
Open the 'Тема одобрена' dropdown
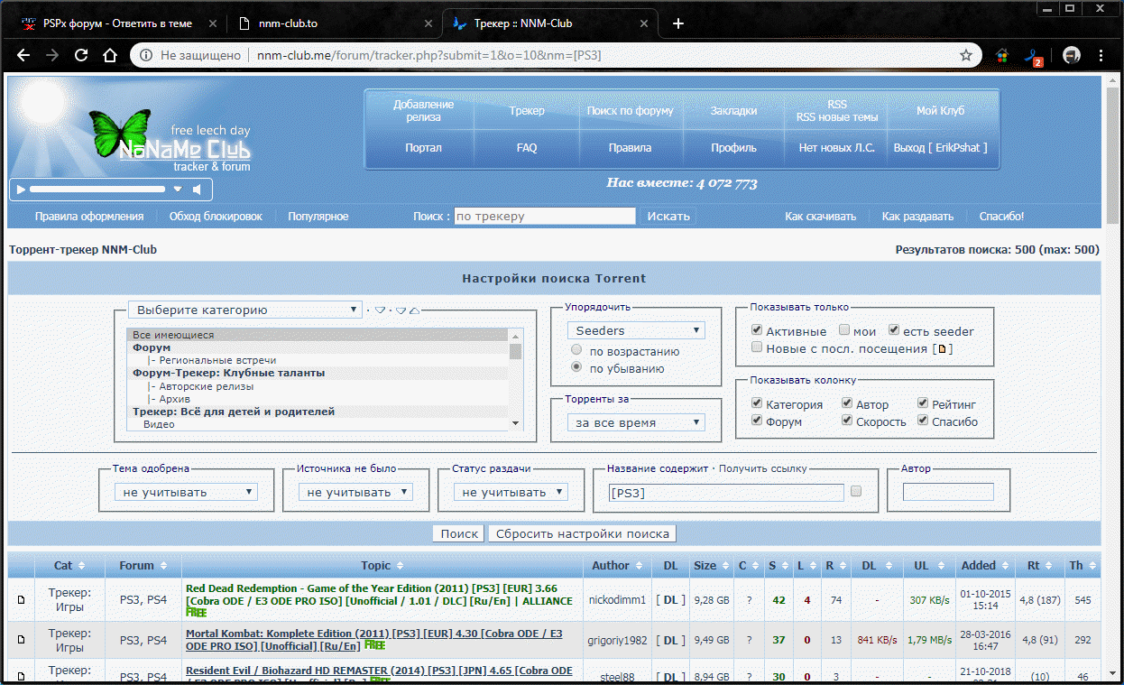[186, 492]
